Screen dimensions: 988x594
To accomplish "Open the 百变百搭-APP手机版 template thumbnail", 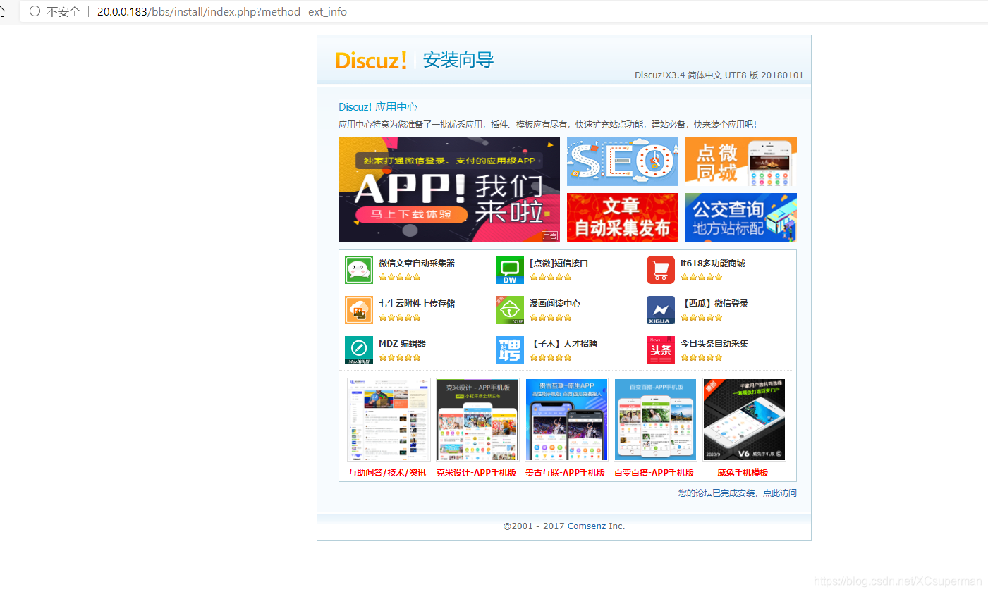I will click(x=655, y=419).
